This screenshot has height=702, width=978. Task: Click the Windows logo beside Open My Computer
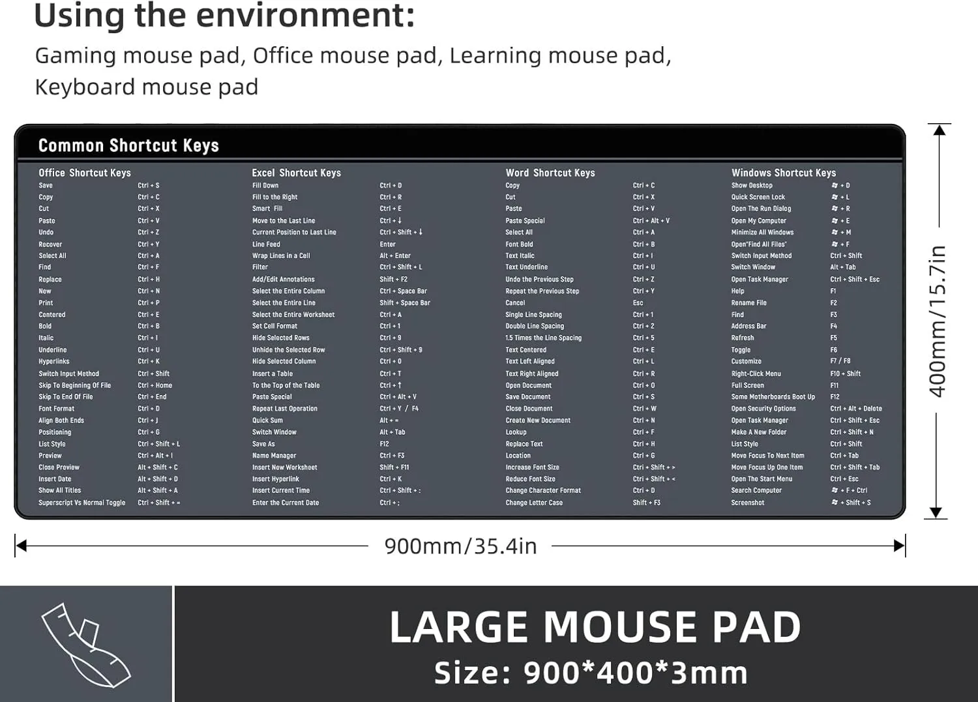coord(835,221)
